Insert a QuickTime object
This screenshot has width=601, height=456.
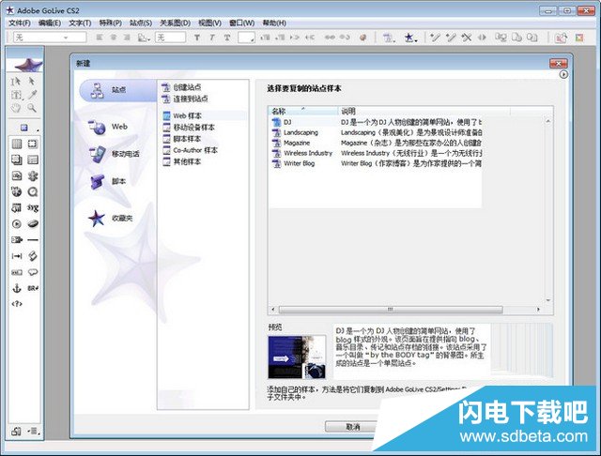pyautogui.click(x=33, y=191)
